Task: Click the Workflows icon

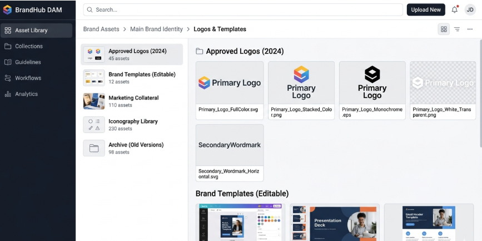Action: (x=8, y=78)
